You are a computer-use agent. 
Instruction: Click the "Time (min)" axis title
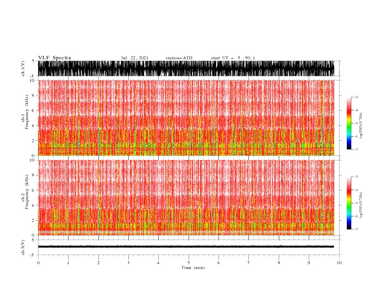point(193,268)
